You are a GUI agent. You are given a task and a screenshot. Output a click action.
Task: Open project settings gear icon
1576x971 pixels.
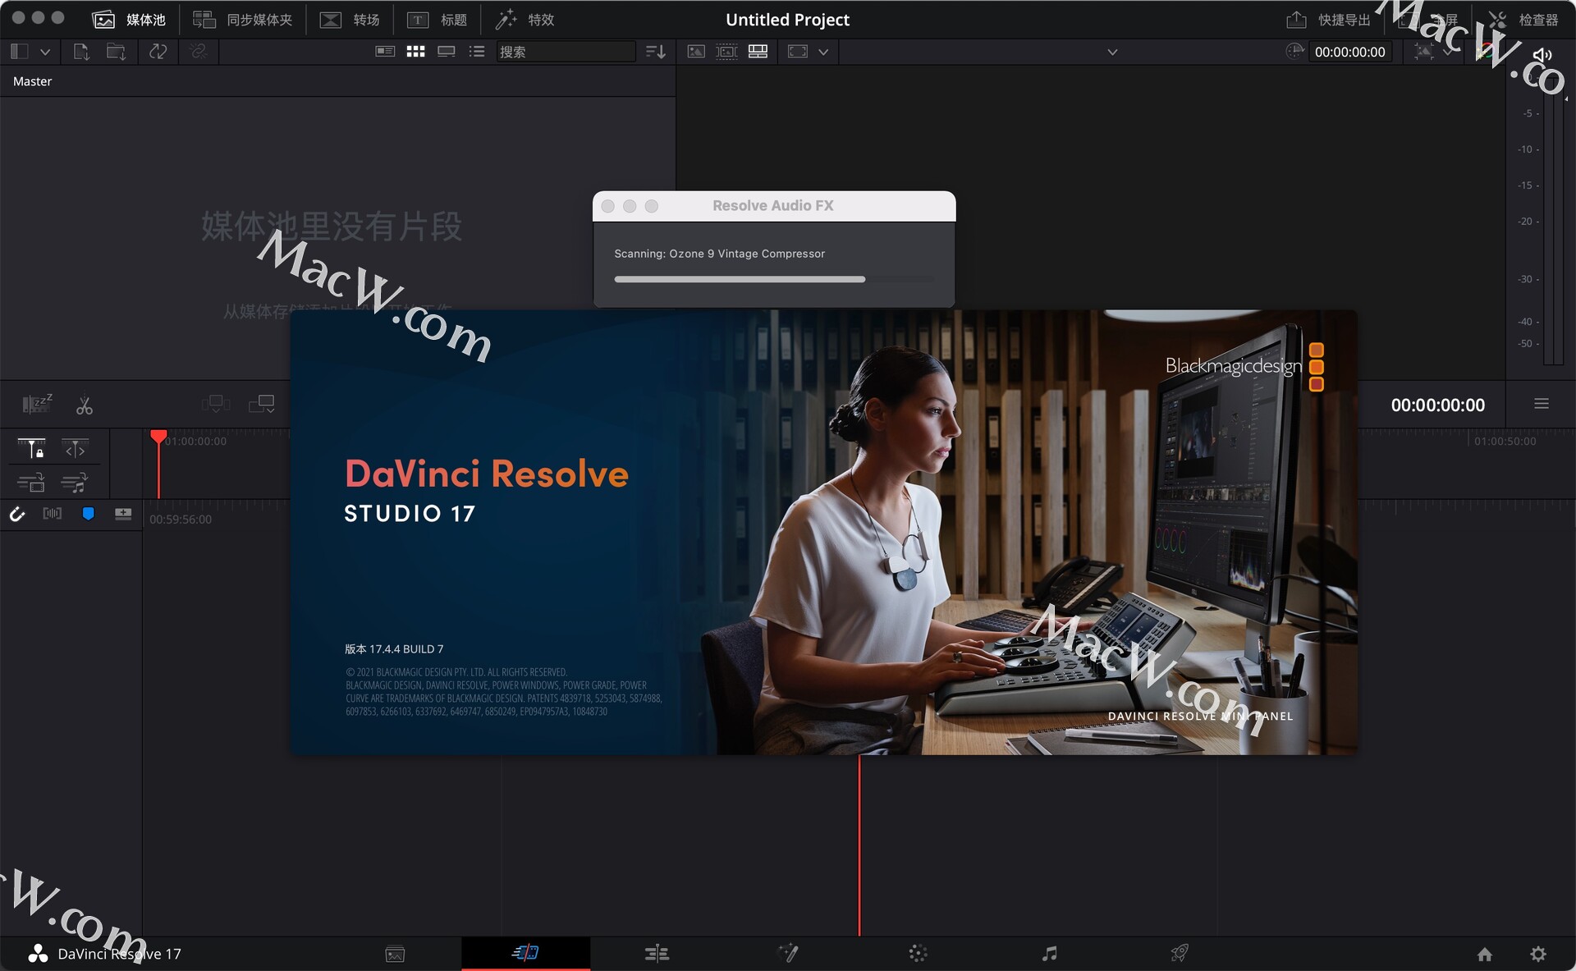[1538, 954]
